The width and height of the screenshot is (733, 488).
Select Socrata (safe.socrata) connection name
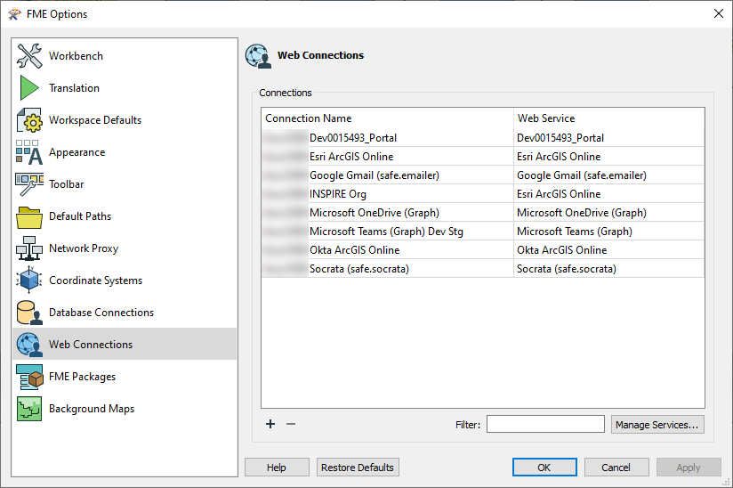pos(359,269)
